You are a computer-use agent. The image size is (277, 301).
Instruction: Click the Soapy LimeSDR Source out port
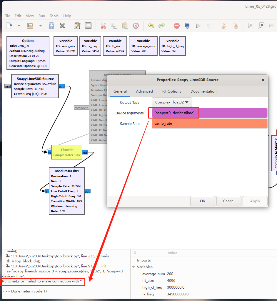[61, 87]
